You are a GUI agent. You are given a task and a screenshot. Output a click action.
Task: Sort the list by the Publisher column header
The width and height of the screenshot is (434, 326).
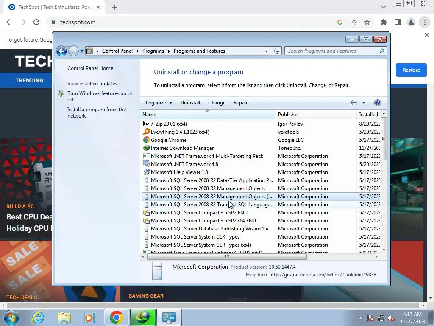pyautogui.click(x=316, y=115)
